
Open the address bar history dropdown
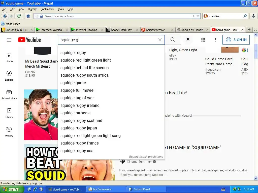click(x=198, y=16)
